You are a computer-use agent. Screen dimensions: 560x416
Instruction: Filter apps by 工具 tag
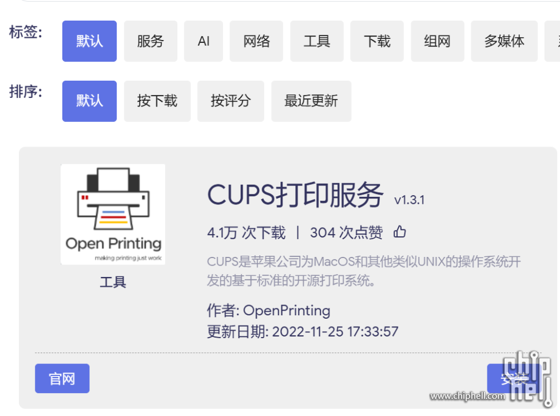(x=317, y=41)
